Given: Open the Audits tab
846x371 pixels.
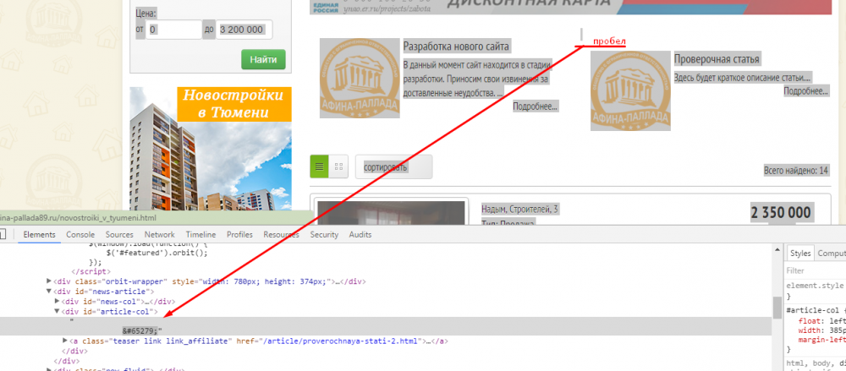Looking at the screenshot, I should (360, 235).
